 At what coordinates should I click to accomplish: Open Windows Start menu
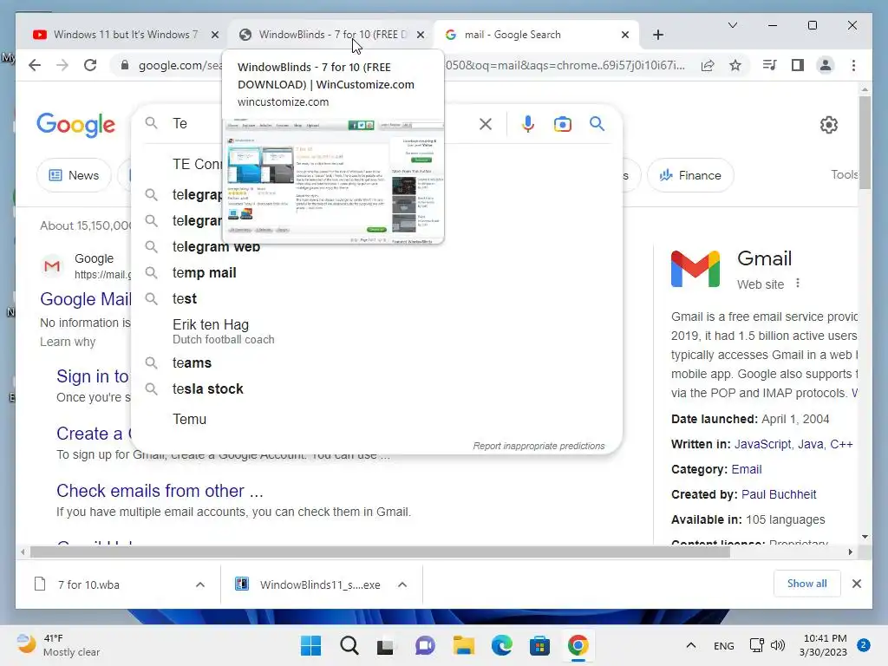coord(310,645)
